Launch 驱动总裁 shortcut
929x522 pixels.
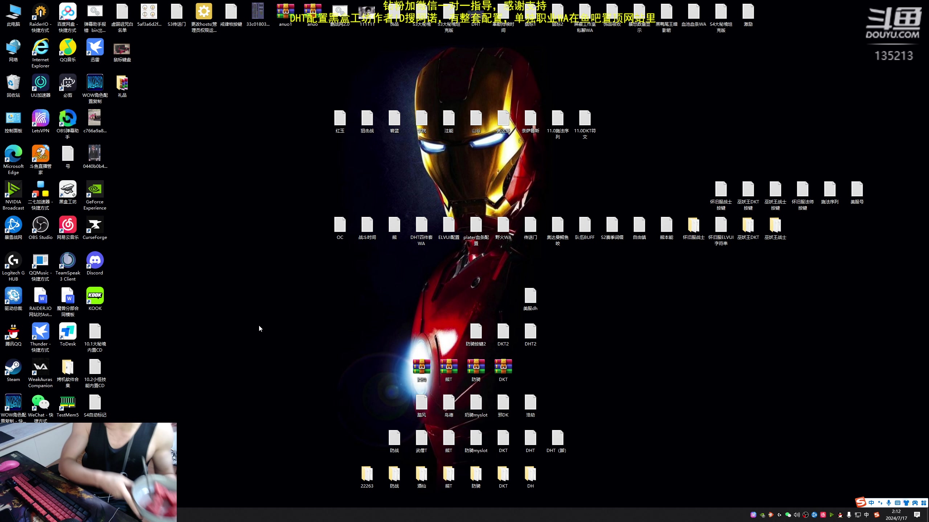pos(13,299)
